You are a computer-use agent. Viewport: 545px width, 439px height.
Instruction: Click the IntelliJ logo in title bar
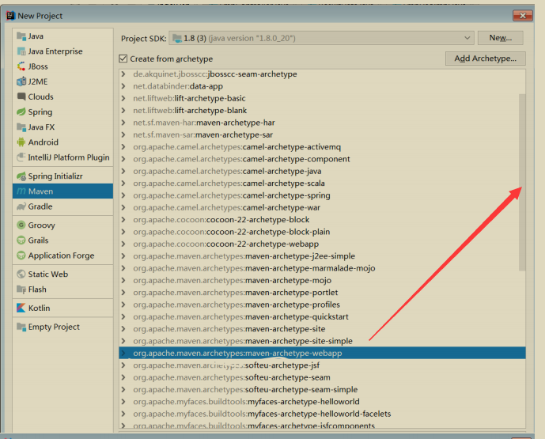(x=11, y=16)
